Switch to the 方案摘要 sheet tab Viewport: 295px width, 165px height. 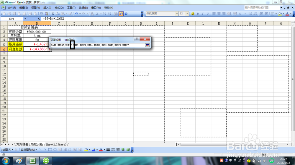22,144
